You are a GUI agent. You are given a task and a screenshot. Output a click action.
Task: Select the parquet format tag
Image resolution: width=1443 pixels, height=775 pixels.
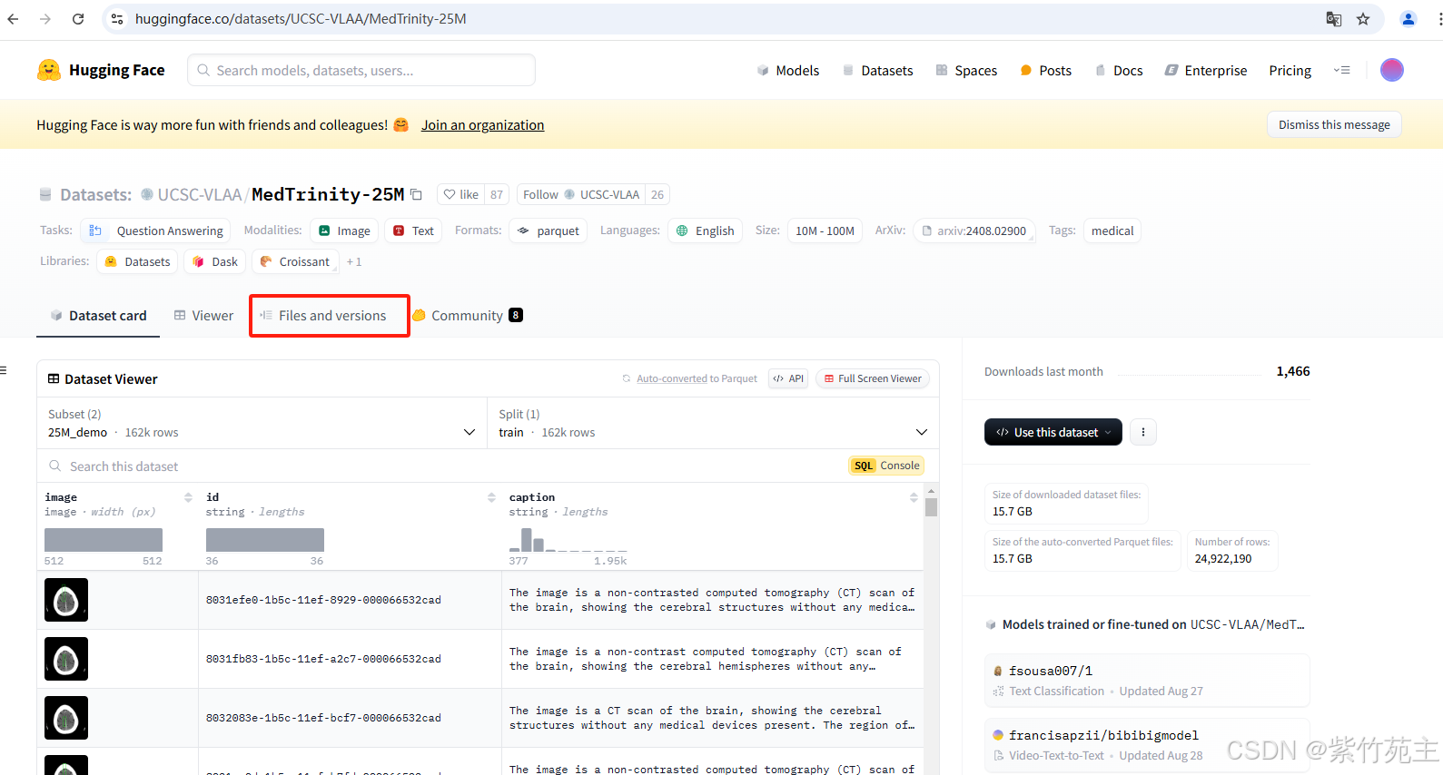tap(549, 231)
